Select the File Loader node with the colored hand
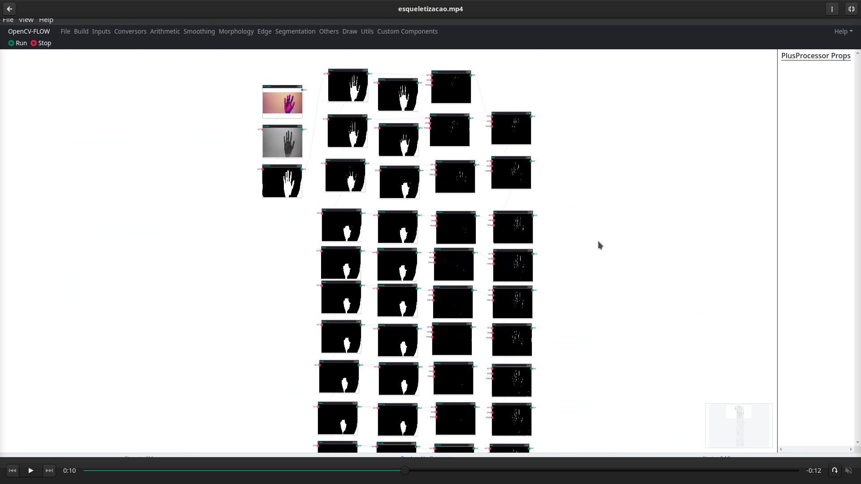Viewport: 861px width, 484px height. coord(283,102)
